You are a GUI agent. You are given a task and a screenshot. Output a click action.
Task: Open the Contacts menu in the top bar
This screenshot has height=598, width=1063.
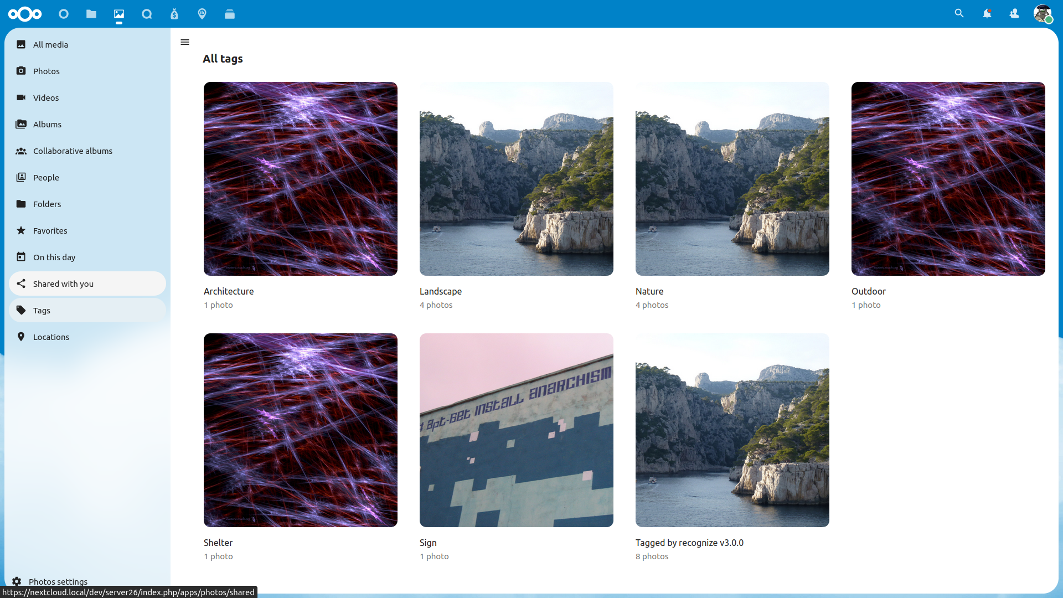click(1014, 13)
